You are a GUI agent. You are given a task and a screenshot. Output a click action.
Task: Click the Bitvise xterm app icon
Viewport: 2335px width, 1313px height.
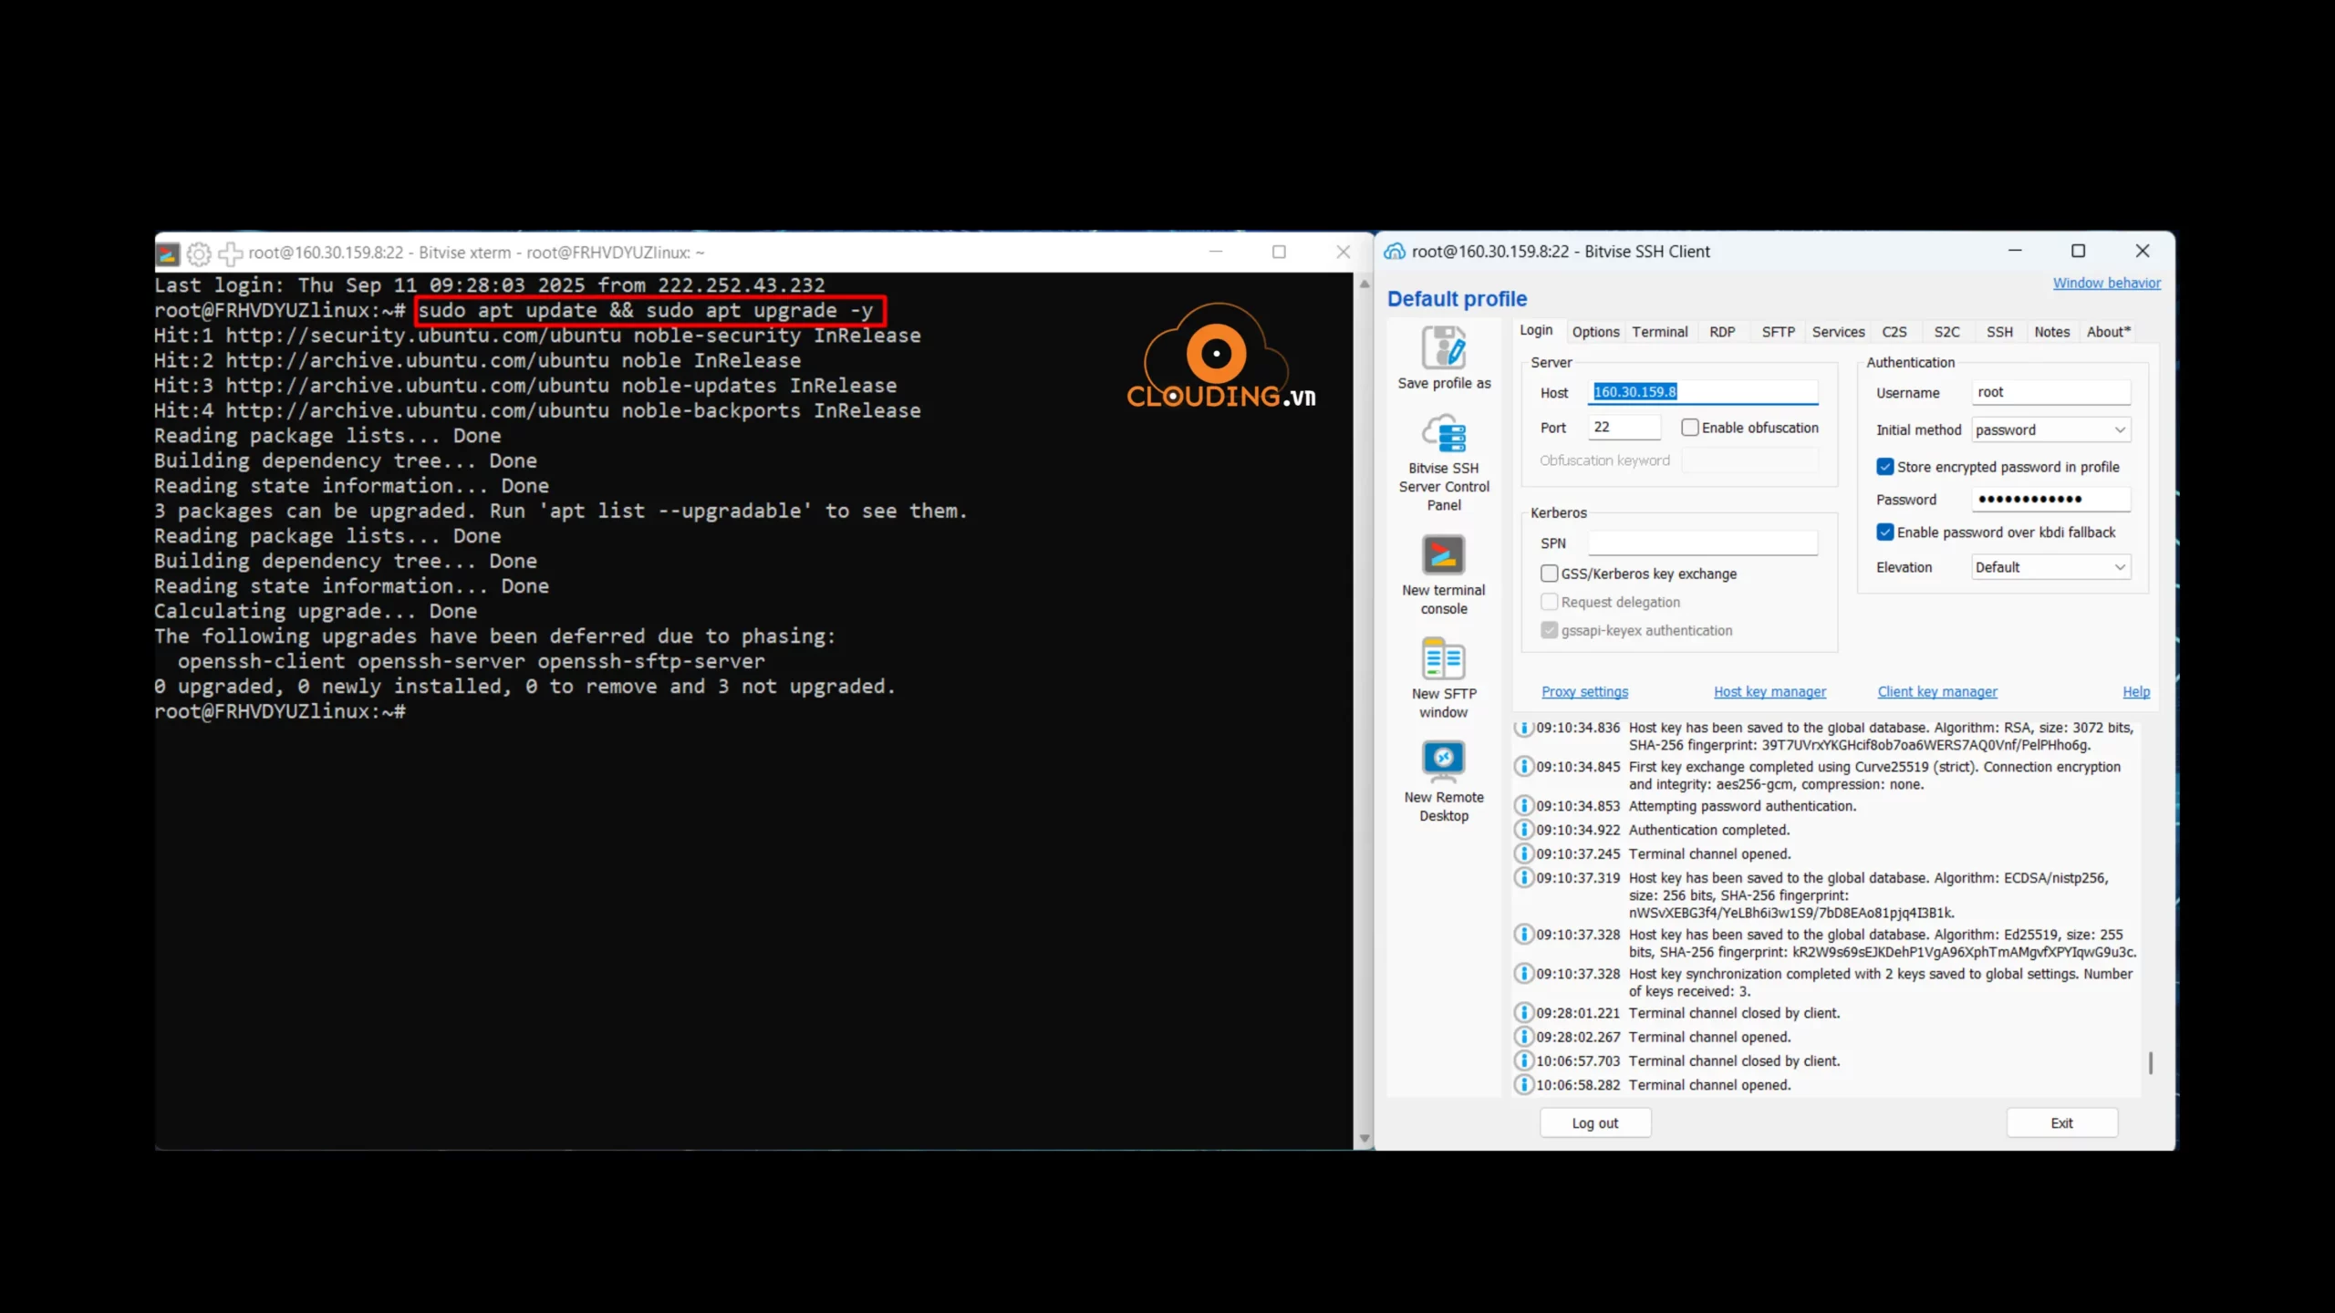coord(168,253)
